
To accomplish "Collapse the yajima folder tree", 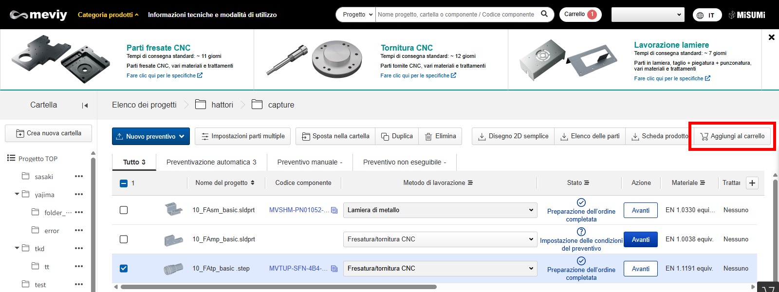I will [17, 194].
